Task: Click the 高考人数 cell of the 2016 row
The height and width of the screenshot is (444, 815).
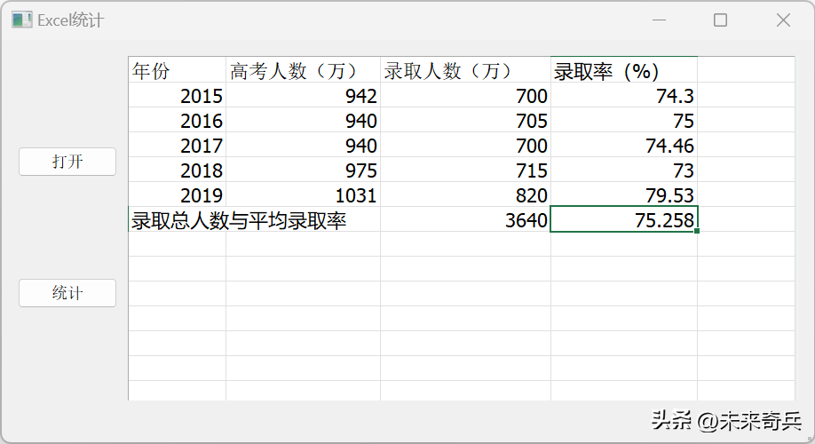Action: click(303, 120)
